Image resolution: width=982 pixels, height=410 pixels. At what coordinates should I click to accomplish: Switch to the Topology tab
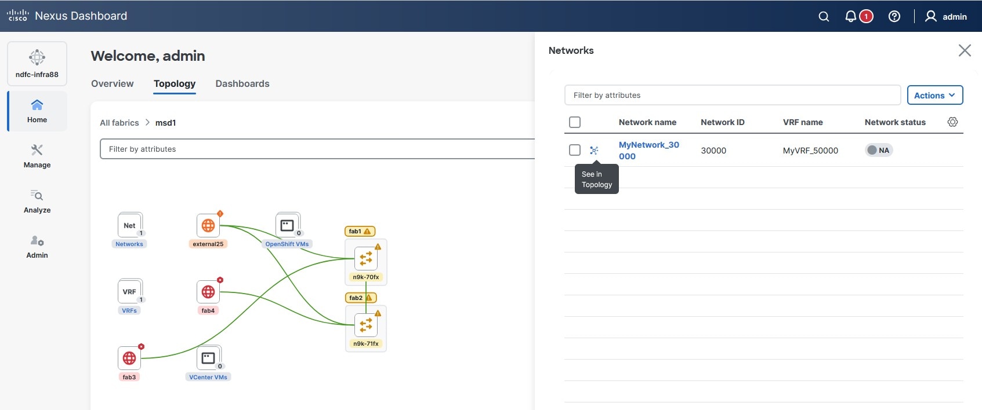coord(175,83)
